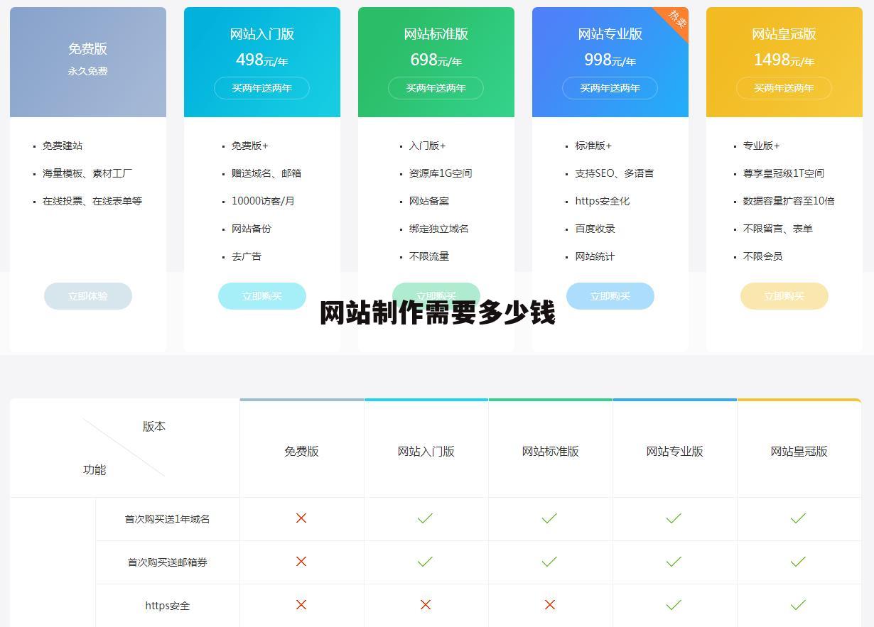874x627 pixels.
Task: Click the green checkmark under 网站专业版 for https安全
Action: pos(674,605)
